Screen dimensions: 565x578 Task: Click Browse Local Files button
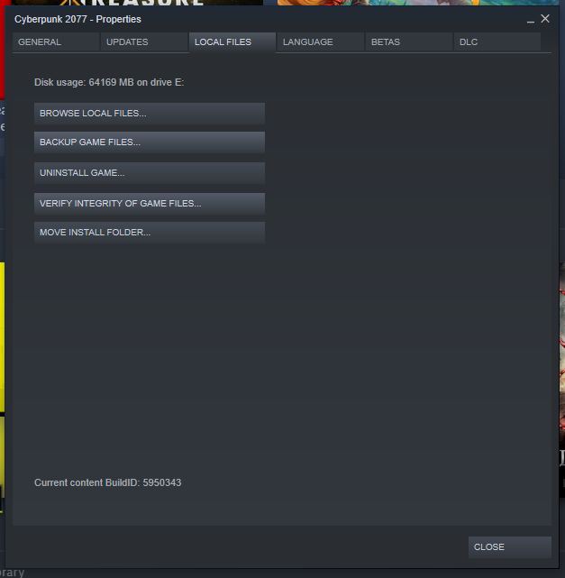click(150, 114)
